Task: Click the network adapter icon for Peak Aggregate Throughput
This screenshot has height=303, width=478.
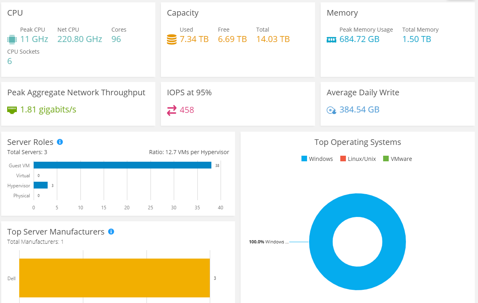Action: [x=12, y=109]
